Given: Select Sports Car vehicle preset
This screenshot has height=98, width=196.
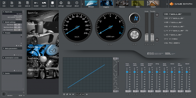Looking at the screenshot, I should pos(43,16).
